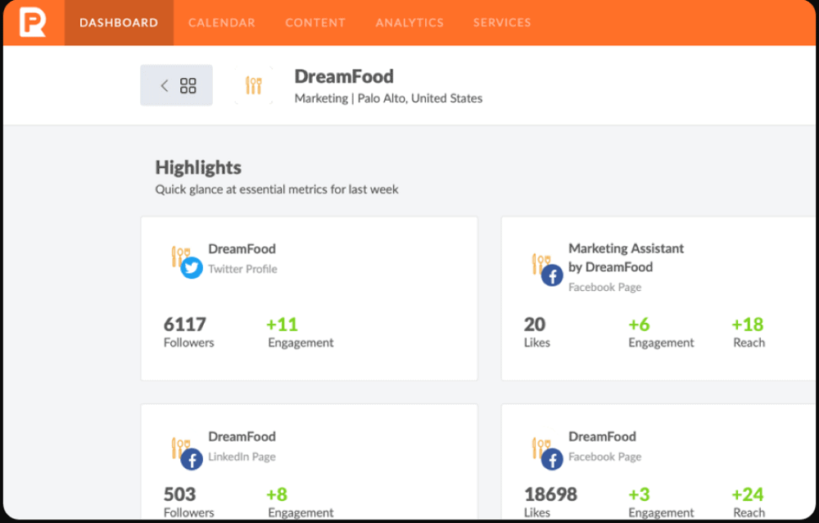This screenshot has height=523, width=819.
Task: Open the Dashboard tab
Action: 119,22
